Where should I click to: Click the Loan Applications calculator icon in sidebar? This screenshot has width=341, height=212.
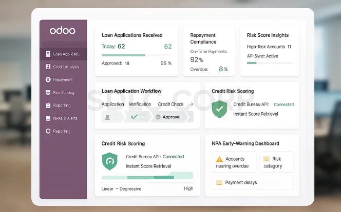48,54
